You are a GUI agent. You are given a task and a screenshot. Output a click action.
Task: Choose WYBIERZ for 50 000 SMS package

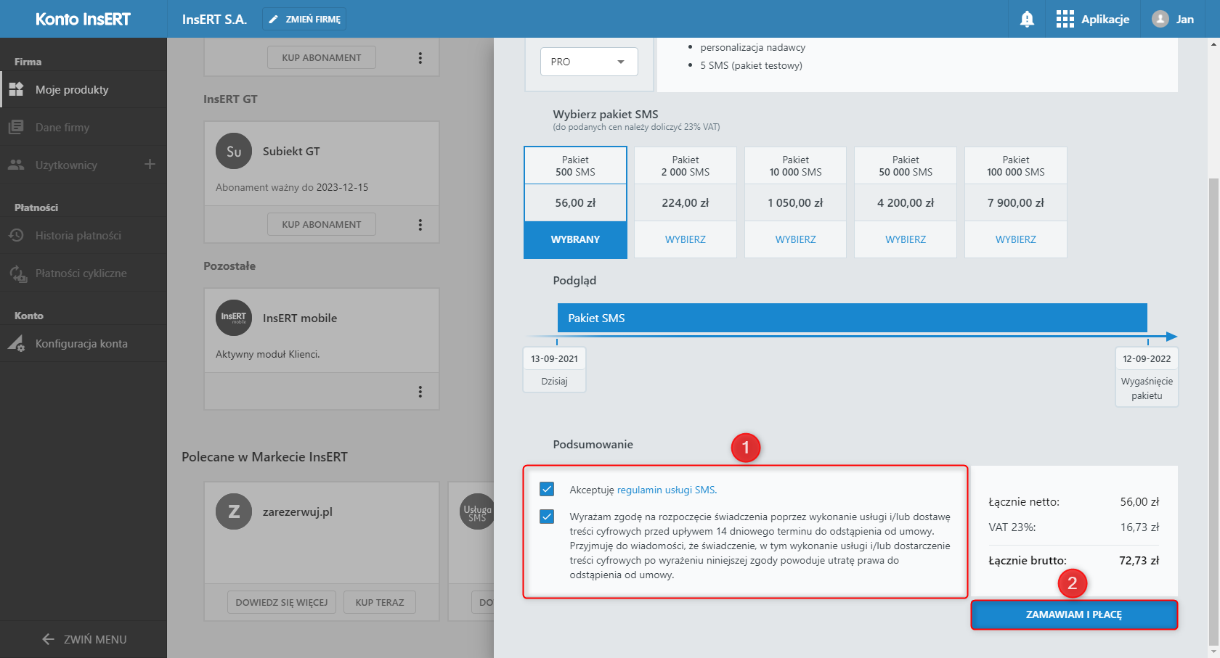pyautogui.click(x=906, y=239)
